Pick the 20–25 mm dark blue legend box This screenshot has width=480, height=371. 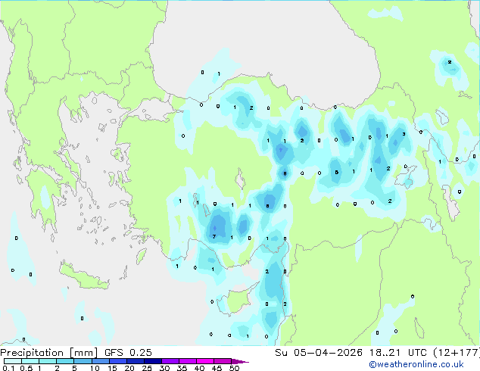coord(135,361)
